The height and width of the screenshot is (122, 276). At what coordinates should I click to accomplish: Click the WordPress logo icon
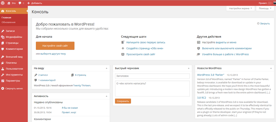point(3,3)
